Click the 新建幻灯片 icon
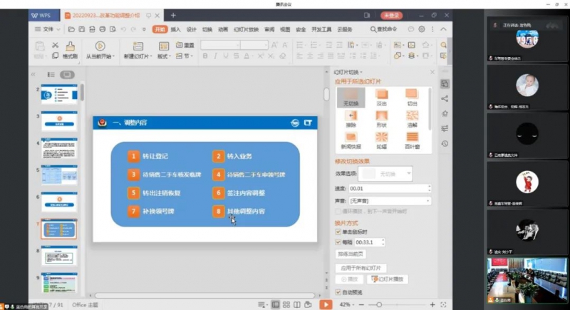The height and width of the screenshot is (310, 570). (x=138, y=46)
